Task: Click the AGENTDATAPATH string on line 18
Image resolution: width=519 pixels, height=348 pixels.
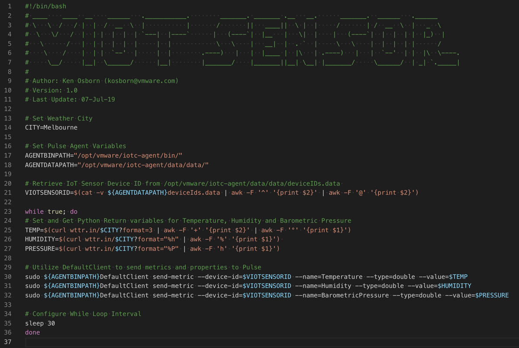Action: (143, 165)
